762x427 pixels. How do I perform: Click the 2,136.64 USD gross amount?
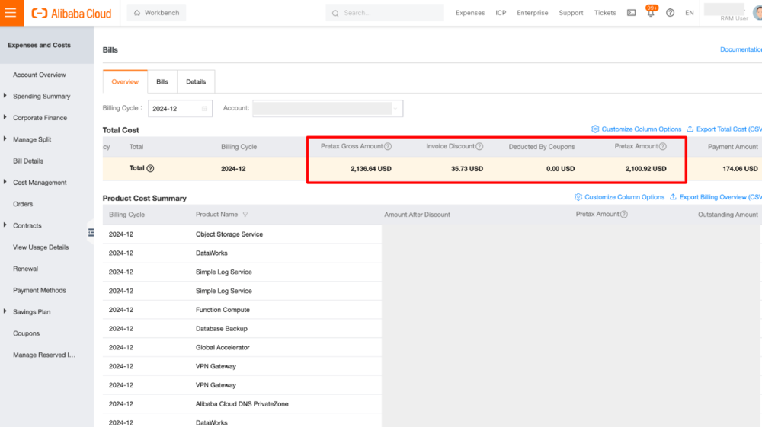(371, 169)
